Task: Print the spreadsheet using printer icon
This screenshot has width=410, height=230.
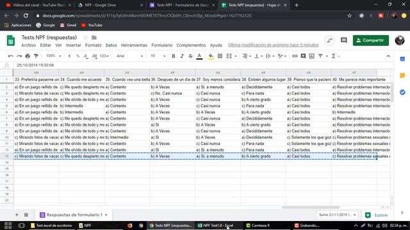Action: click(28, 56)
